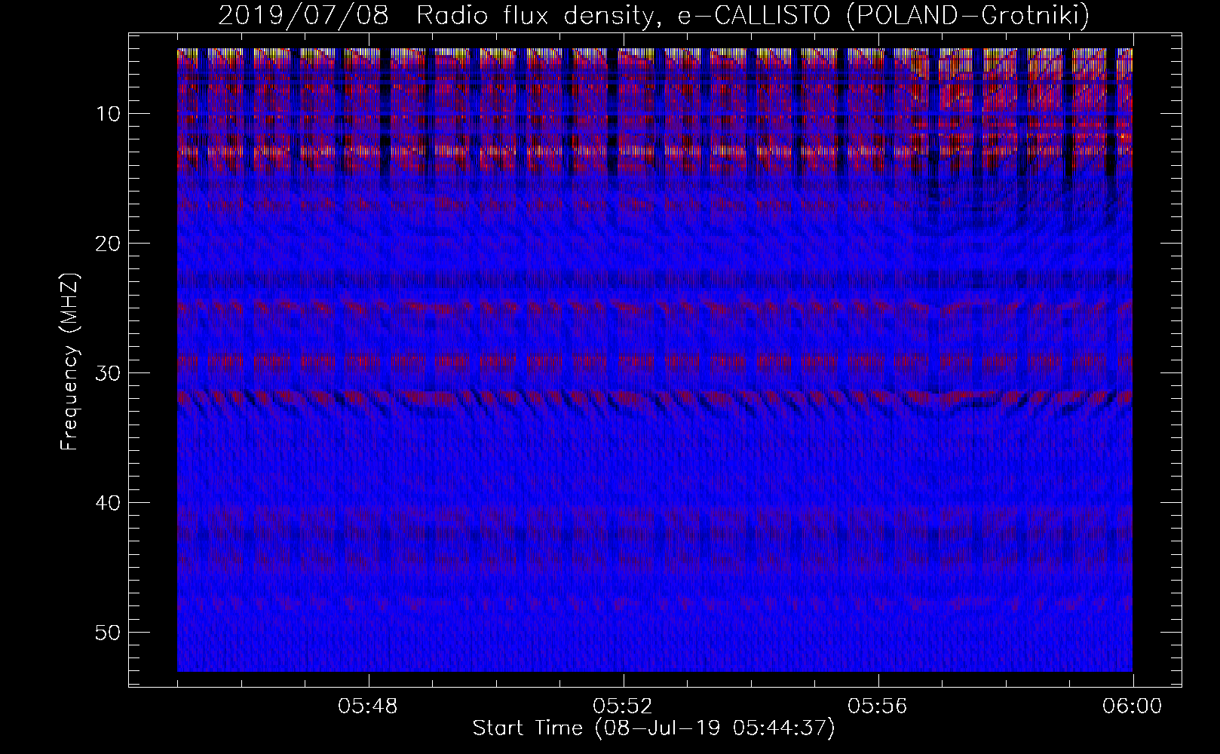The height and width of the screenshot is (754, 1220).
Task: Click the 20 MHz frequency tick label
Action: 109,243
